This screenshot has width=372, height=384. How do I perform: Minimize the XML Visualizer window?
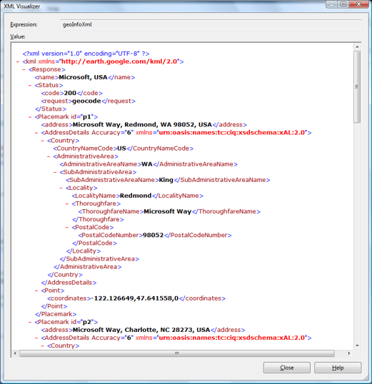pos(332,4)
